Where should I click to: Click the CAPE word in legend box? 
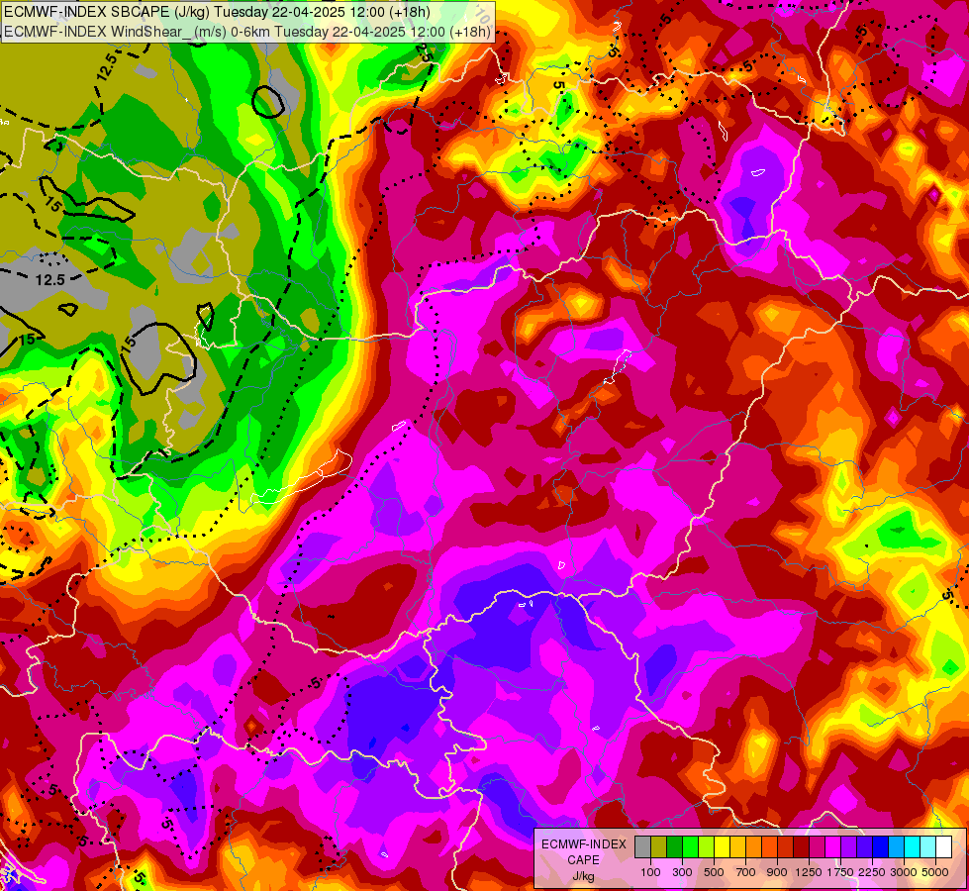(x=583, y=860)
